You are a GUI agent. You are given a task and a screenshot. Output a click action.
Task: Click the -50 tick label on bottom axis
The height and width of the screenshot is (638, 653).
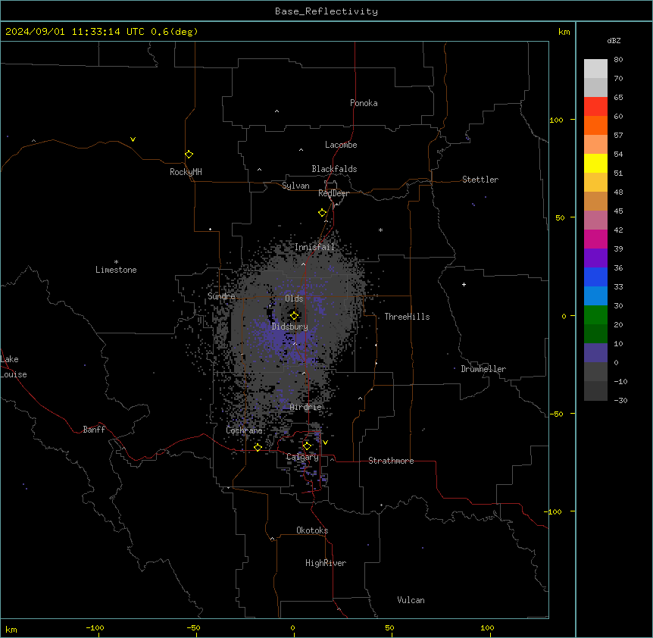point(193,627)
